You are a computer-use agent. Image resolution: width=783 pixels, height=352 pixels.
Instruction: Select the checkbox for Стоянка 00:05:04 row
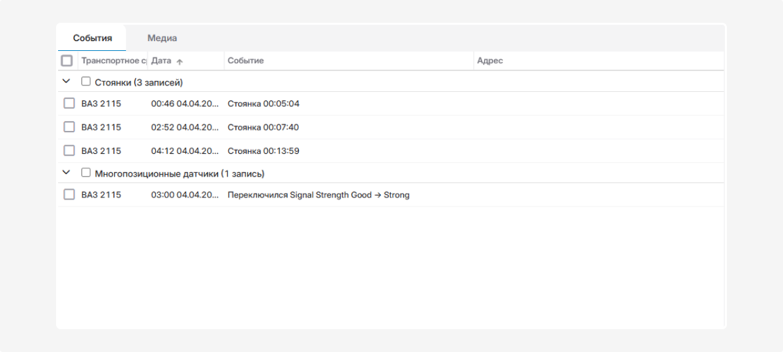[x=69, y=104]
